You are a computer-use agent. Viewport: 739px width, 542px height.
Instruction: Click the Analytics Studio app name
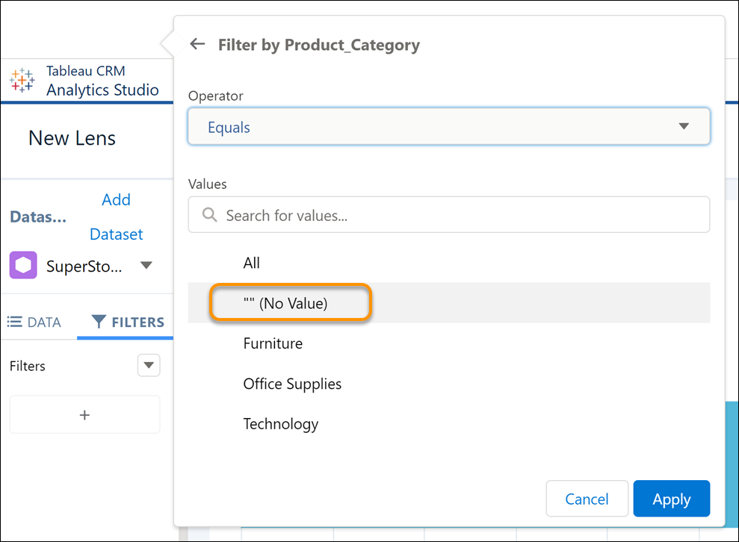tap(102, 90)
